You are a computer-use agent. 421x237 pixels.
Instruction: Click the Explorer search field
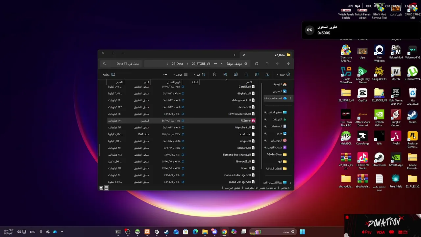pyautogui.click(x=121, y=64)
